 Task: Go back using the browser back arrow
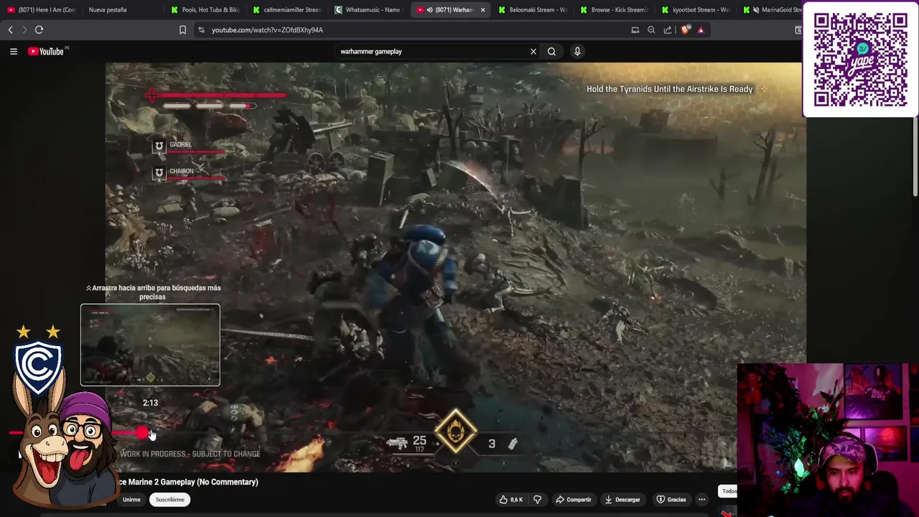point(10,30)
